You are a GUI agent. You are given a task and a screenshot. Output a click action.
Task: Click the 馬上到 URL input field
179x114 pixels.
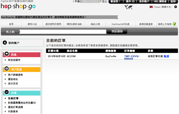pyautogui.click(x=63, y=32)
